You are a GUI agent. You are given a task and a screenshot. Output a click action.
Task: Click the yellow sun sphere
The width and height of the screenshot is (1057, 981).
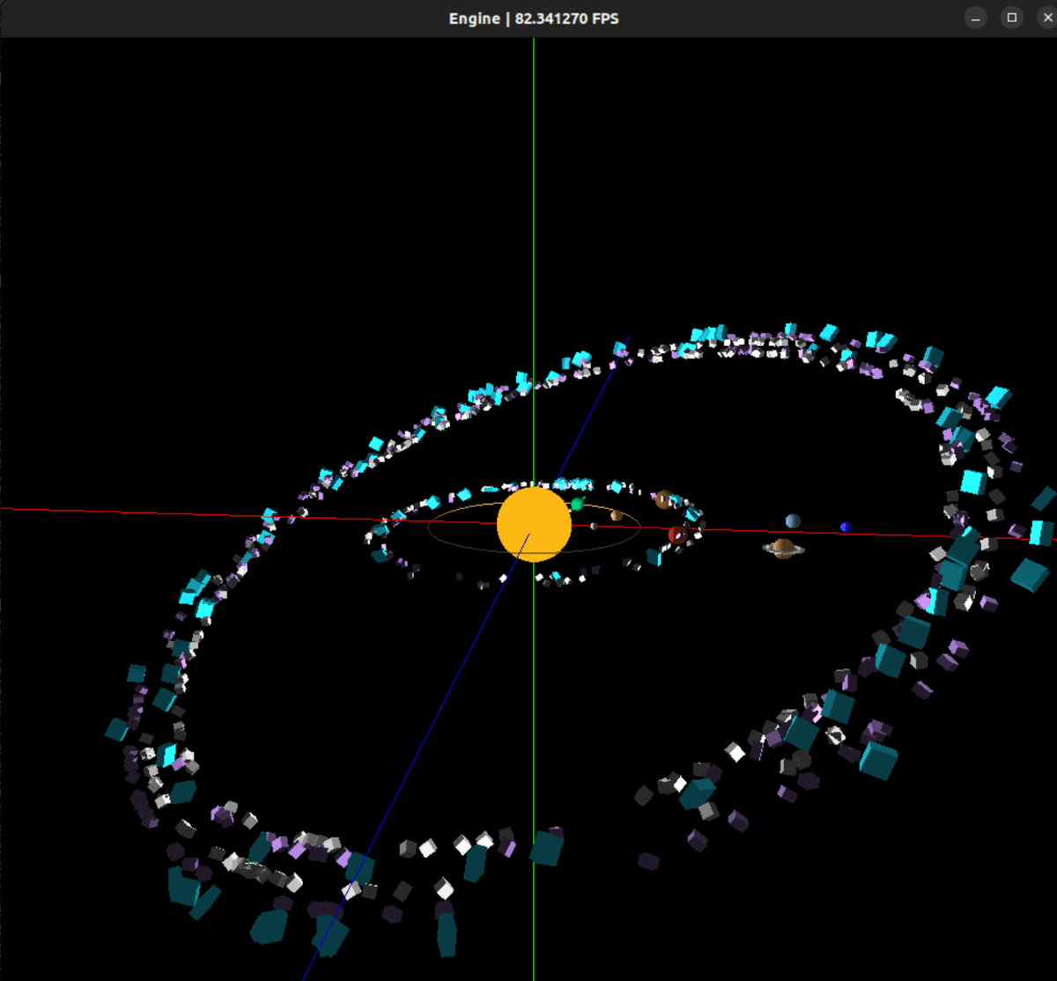(x=534, y=524)
